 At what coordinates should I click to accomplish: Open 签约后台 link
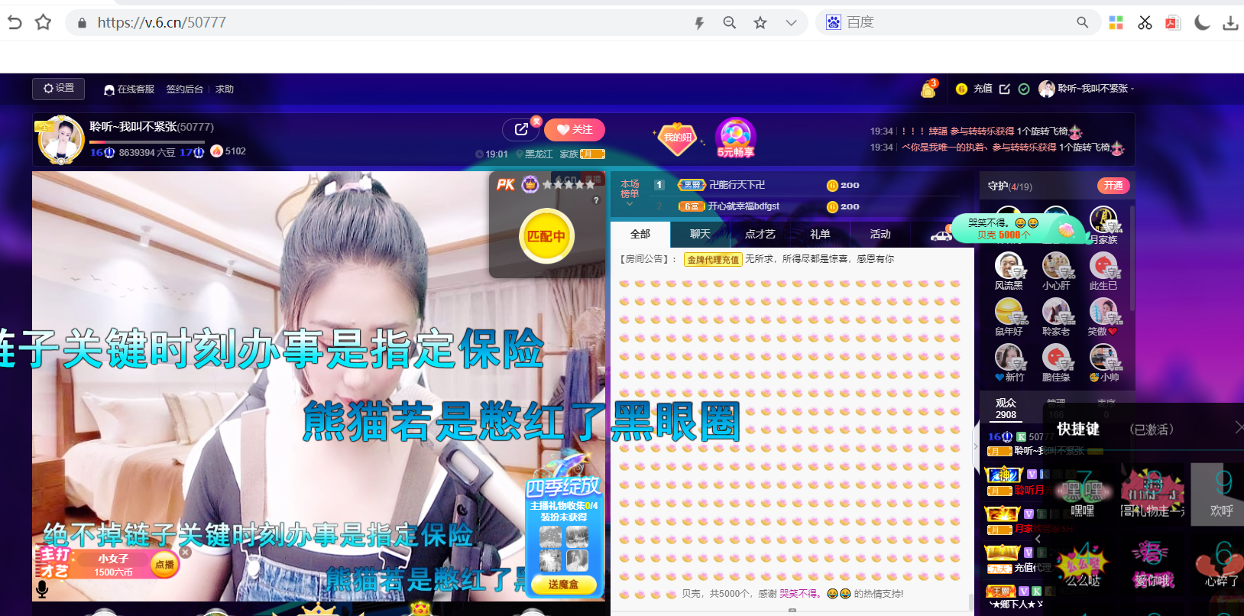(185, 89)
